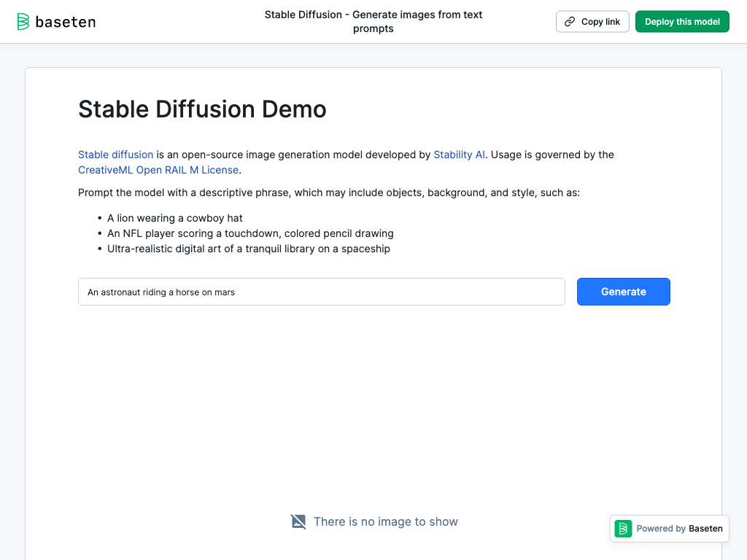
Task: Click the baseten logo icon
Action: (23, 21)
